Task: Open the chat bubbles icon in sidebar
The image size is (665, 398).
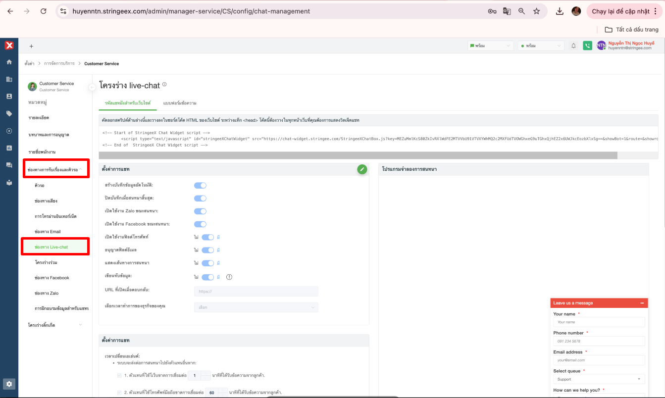Action: pyautogui.click(x=9, y=165)
